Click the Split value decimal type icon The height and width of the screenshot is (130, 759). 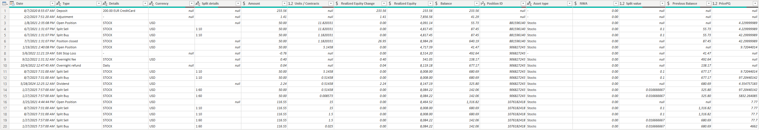622,3
